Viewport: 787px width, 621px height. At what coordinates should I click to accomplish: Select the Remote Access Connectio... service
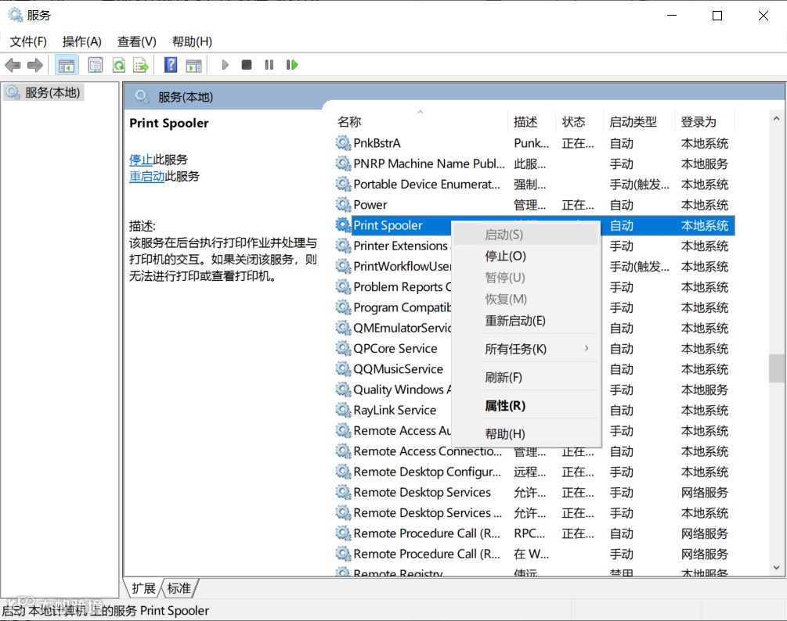[534, 451]
